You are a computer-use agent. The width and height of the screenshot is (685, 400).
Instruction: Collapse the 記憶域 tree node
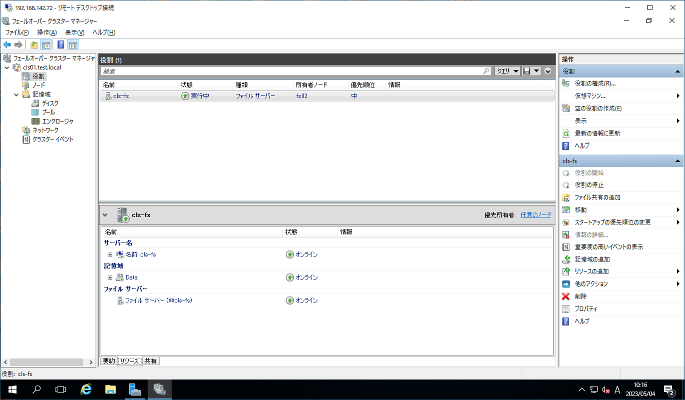16,94
